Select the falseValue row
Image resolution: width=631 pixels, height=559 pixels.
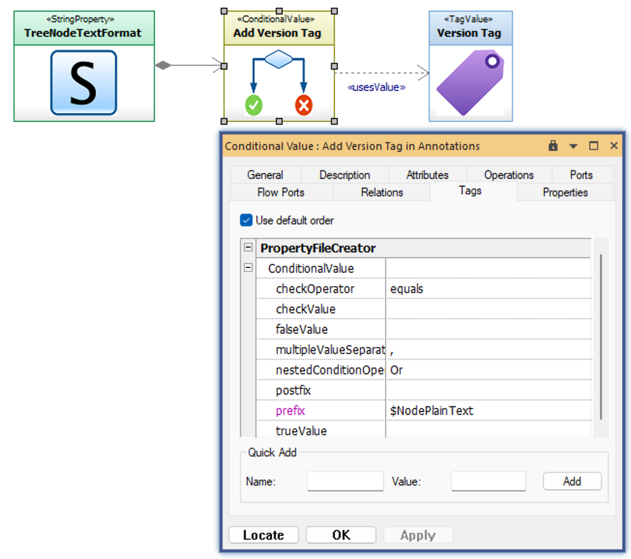tap(424, 329)
